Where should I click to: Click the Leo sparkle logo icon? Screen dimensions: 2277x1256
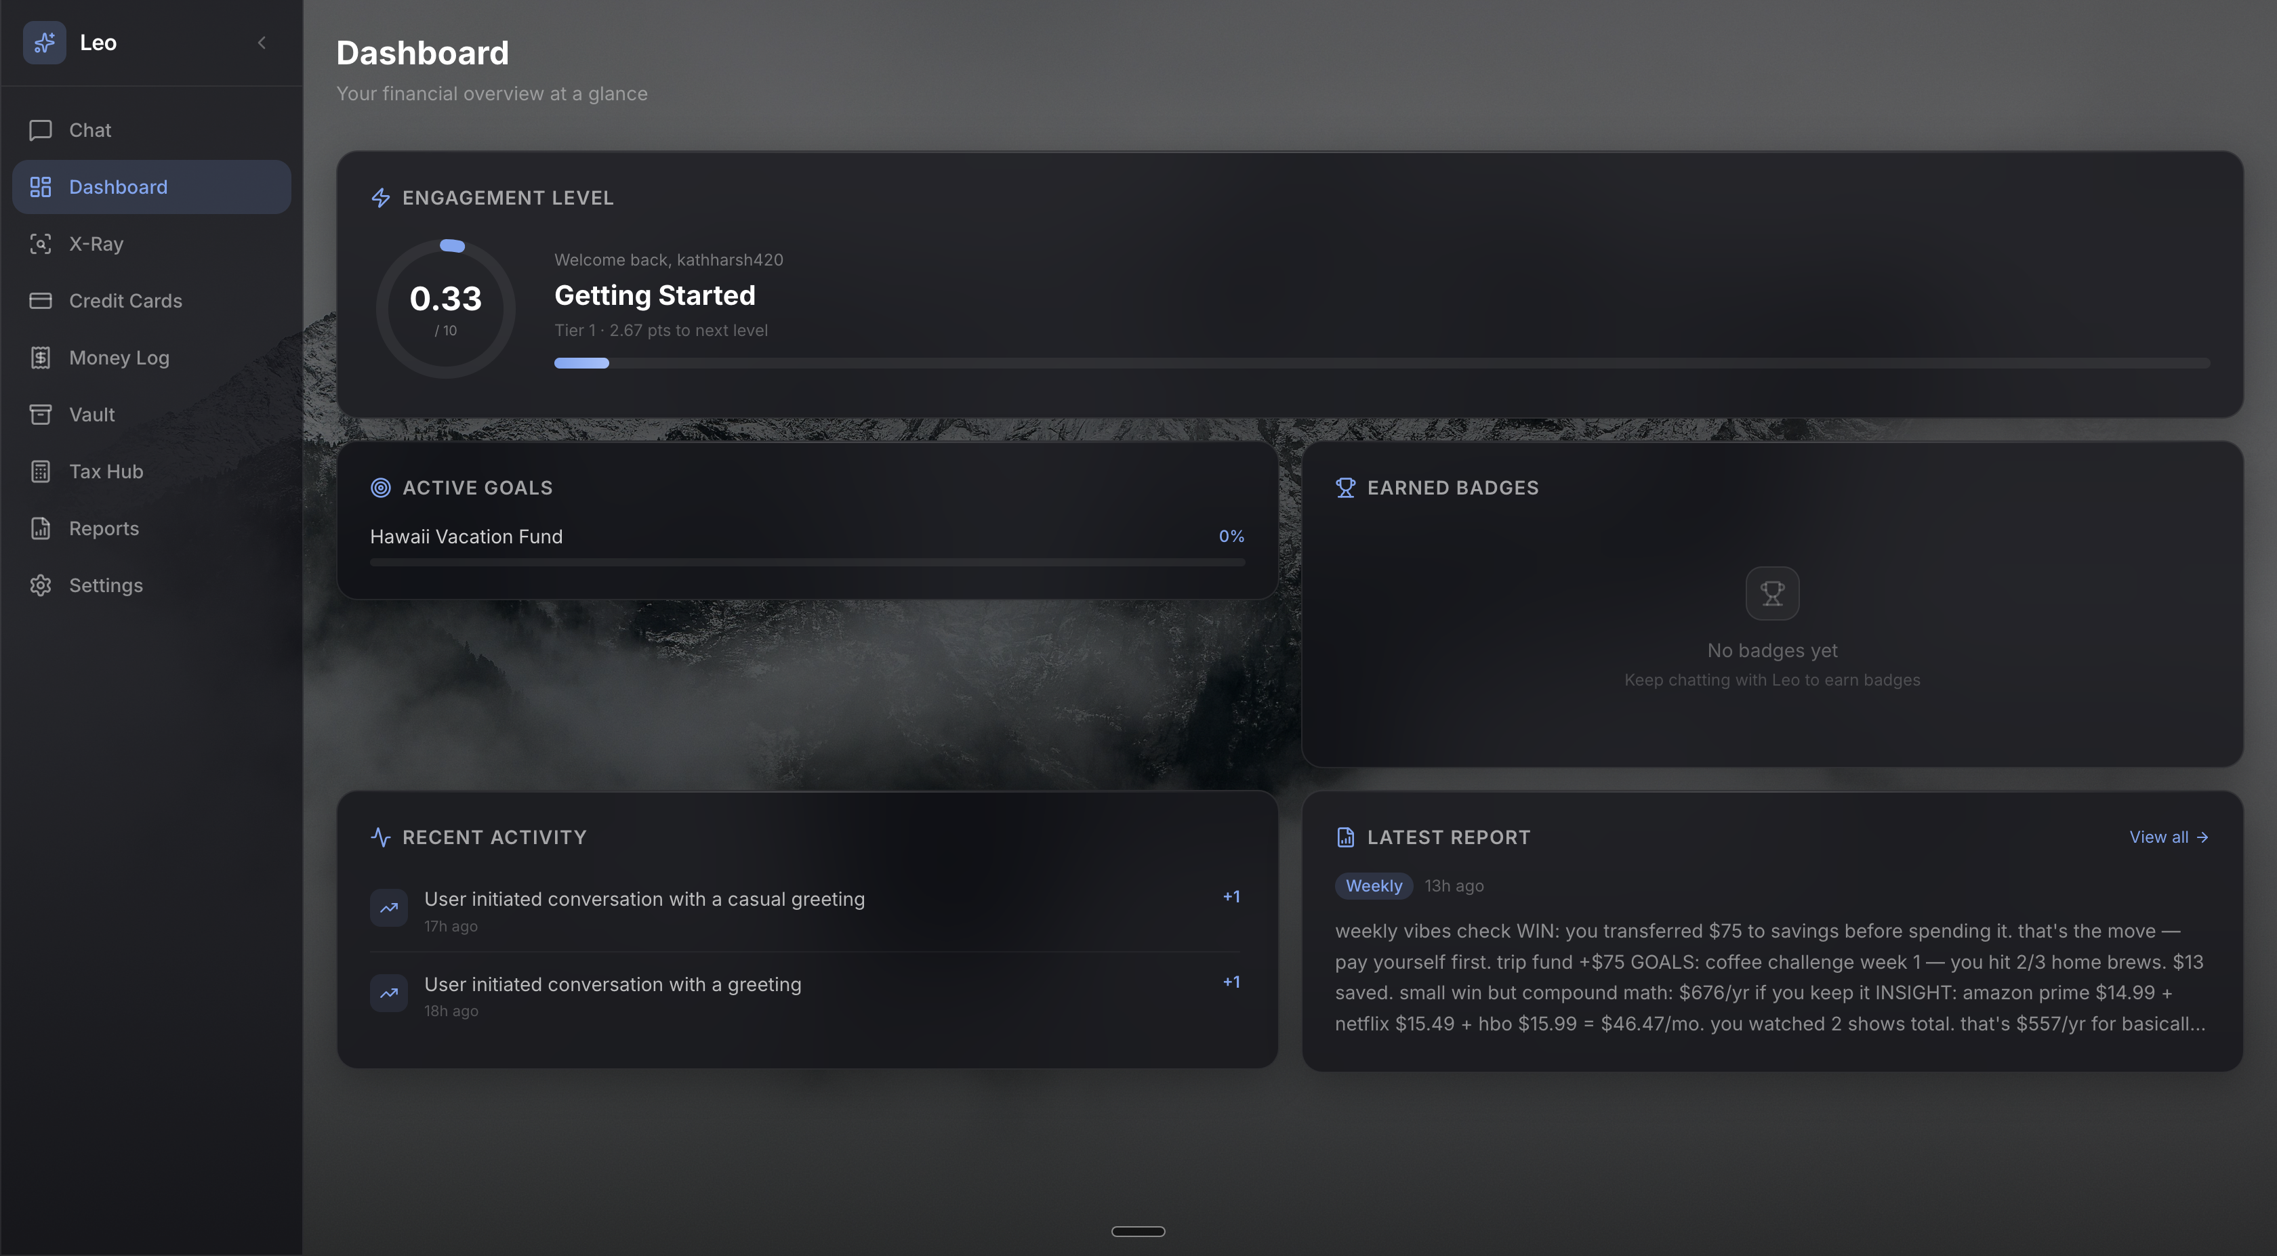click(44, 43)
